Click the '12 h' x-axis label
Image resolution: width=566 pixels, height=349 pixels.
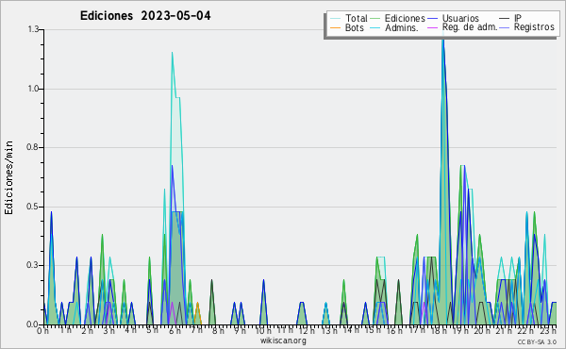tap(307, 331)
